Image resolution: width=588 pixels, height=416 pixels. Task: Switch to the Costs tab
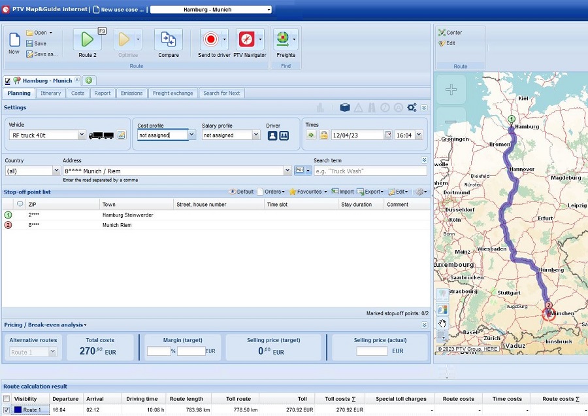(x=78, y=93)
